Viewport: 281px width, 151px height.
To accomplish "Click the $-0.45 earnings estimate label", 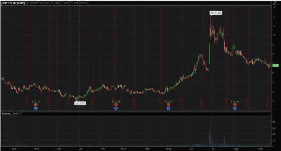I will coord(235,102).
